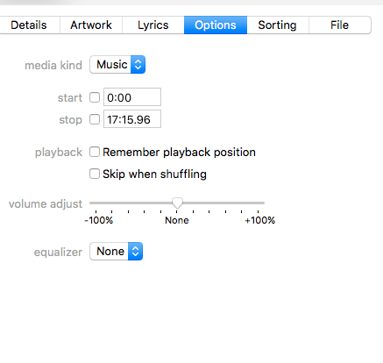Open the Artwork tab
This screenshot has height=363, width=383.
pos(91,25)
